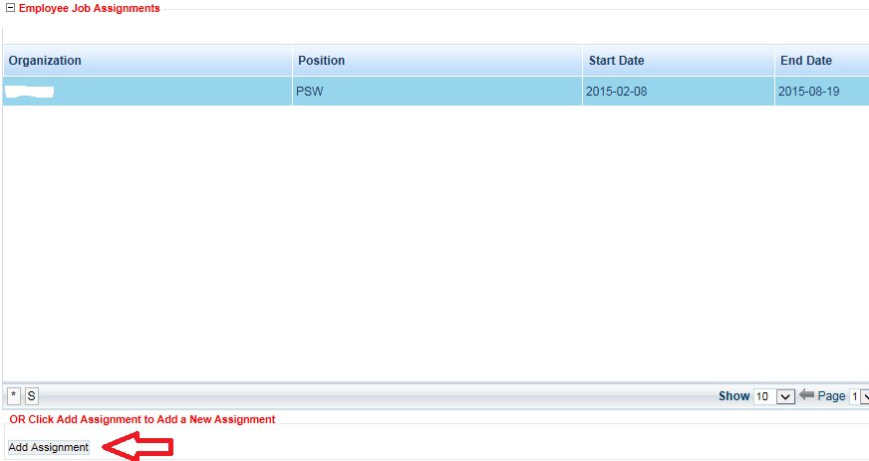The image size is (869, 461).
Task: Go to previous page using arrow
Action: (807, 395)
